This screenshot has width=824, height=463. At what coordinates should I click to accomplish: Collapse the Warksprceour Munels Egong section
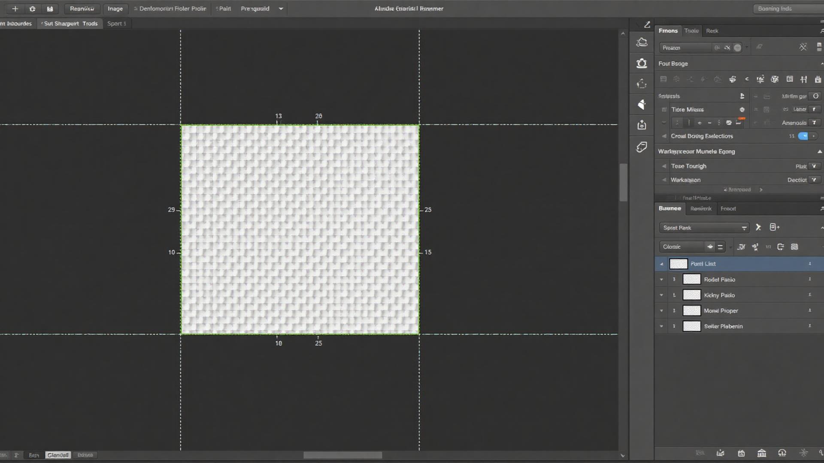click(820, 151)
